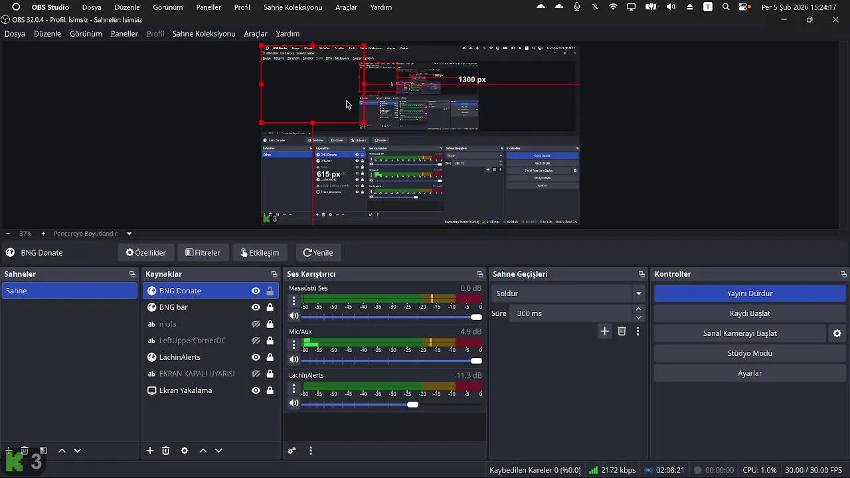Open LachinAlerts three-dot options
This screenshot has height=478, width=850.
[294, 388]
